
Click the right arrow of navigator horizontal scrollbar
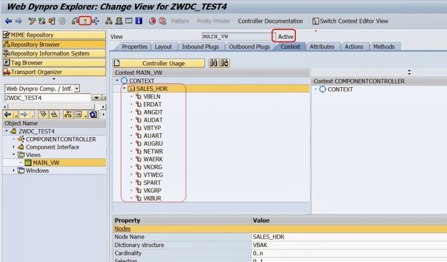tap(103, 107)
